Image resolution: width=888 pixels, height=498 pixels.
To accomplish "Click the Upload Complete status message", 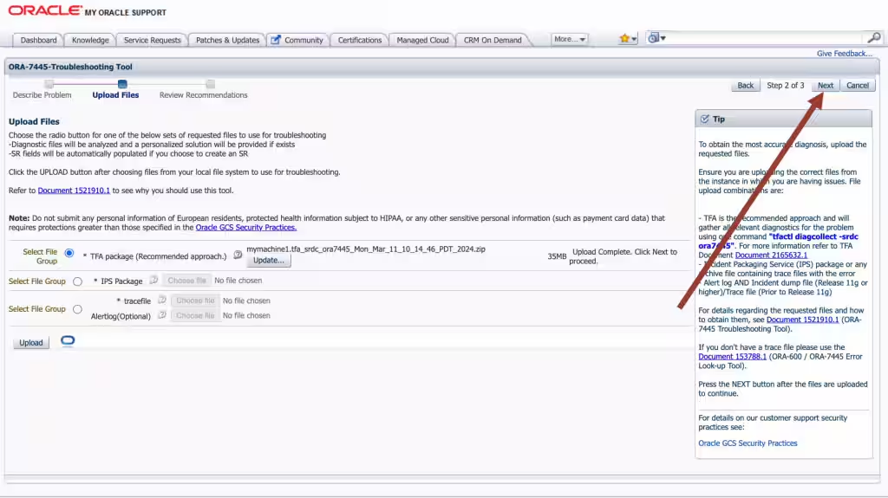I will (623, 256).
